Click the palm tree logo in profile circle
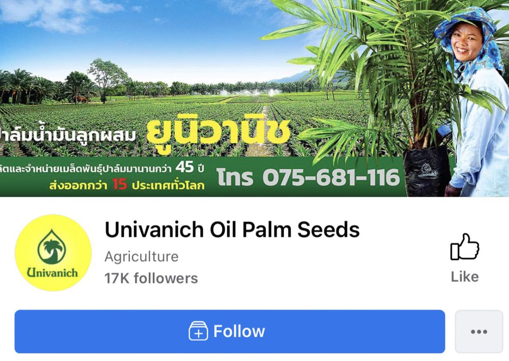 click(x=52, y=246)
